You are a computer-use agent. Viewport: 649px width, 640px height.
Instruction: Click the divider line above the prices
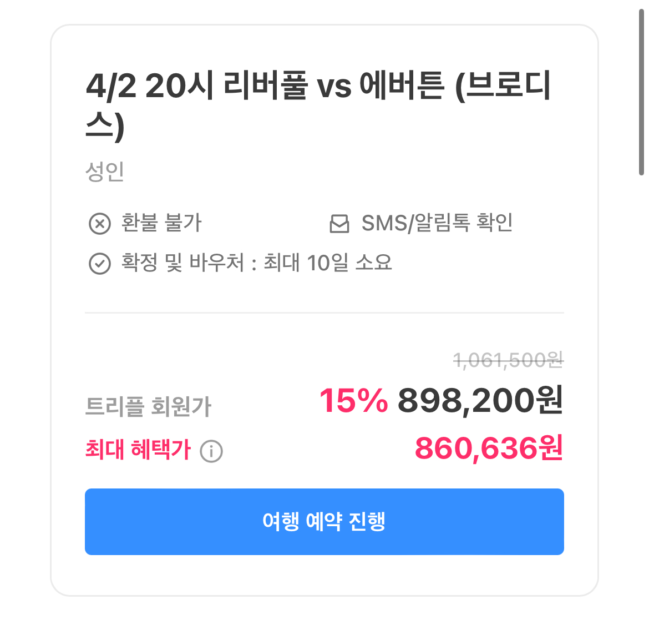point(324,313)
